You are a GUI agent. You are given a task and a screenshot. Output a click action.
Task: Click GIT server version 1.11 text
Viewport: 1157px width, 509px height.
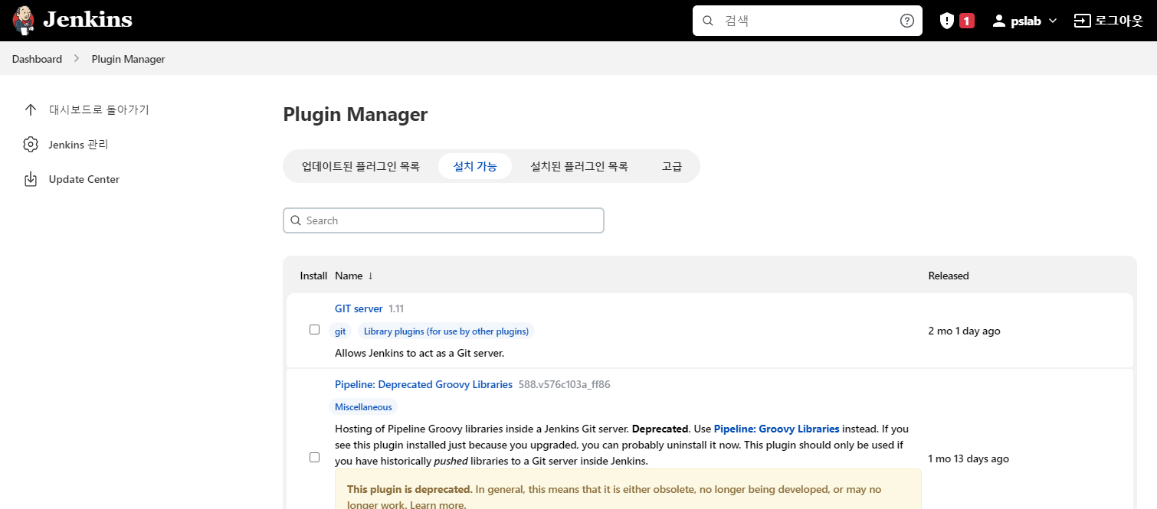click(396, 308)
